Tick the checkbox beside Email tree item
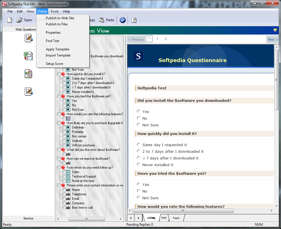The height and width of the screenshot is (229, 281). (64, 199)
